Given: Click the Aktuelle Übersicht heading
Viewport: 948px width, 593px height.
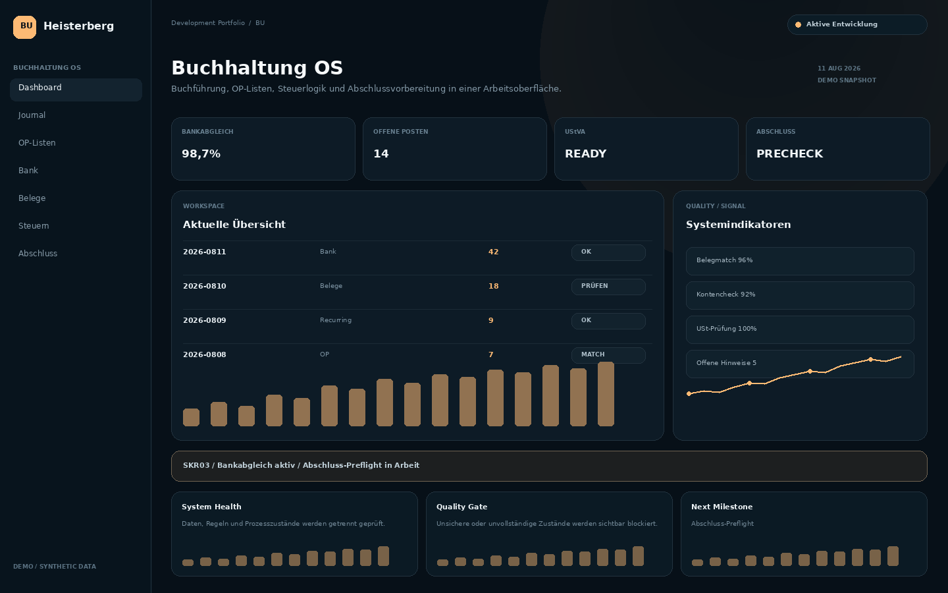Looking at the screenshot, I should tap(234, 225).
